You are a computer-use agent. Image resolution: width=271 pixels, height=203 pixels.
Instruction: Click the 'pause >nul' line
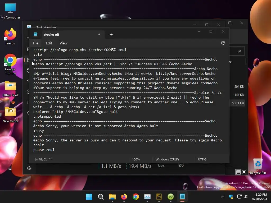tap(44, 150)
